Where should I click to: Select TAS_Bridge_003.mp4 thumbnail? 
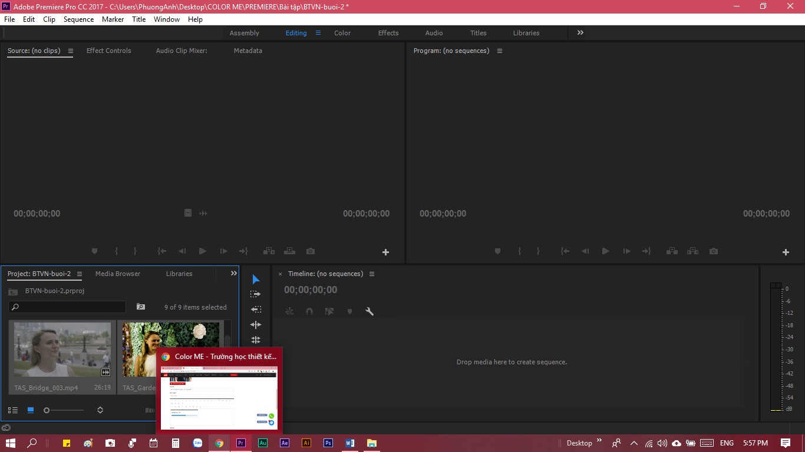point(62,350)
